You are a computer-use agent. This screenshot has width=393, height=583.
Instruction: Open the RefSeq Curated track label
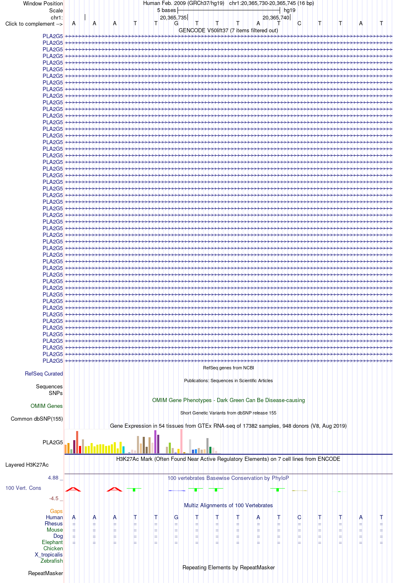[x=44, y=373]
